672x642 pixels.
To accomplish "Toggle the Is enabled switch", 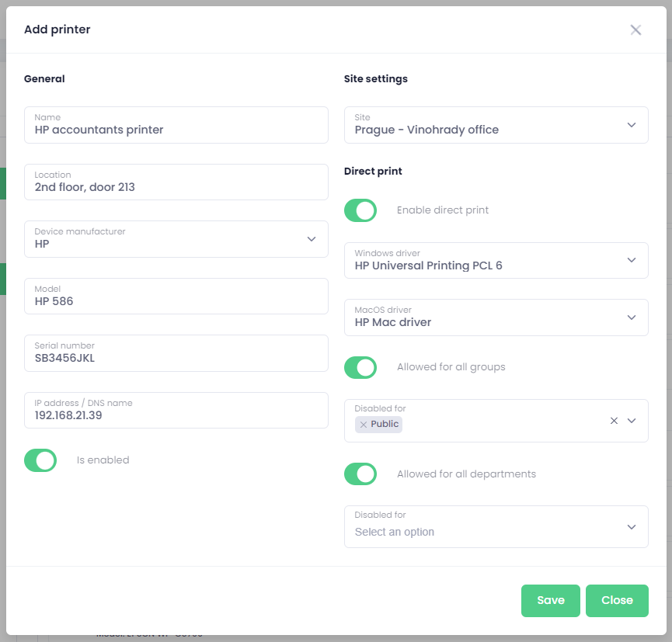I will 40,460.
